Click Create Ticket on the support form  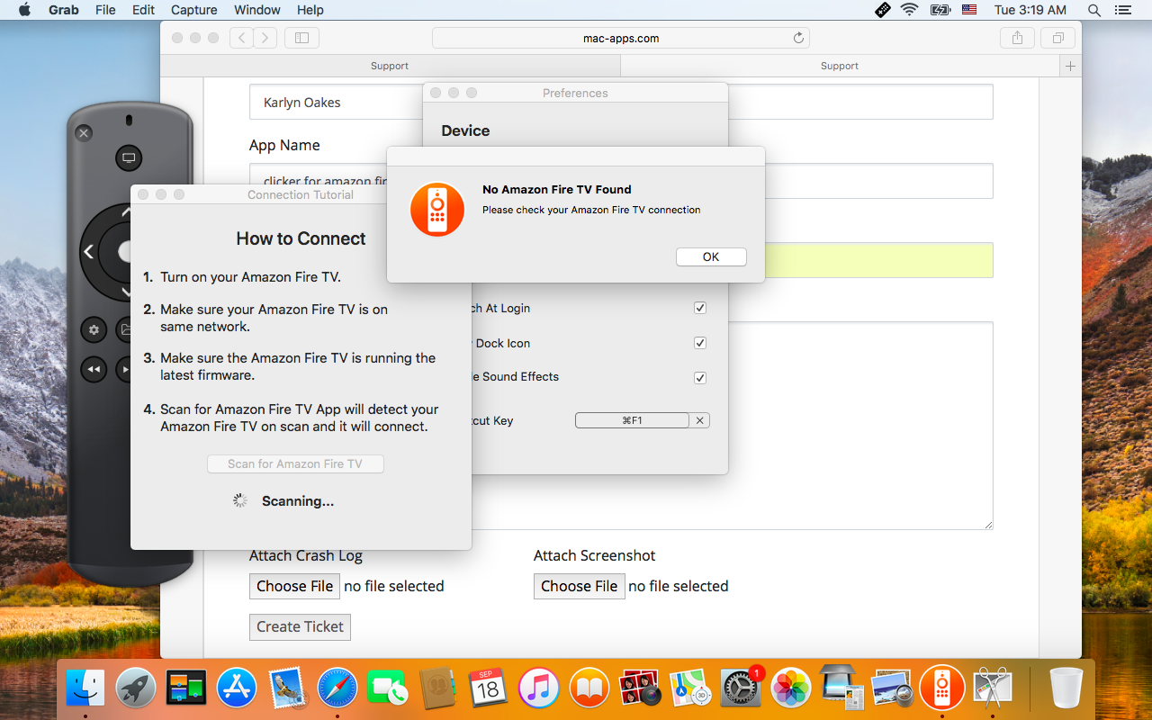(300, 626)
